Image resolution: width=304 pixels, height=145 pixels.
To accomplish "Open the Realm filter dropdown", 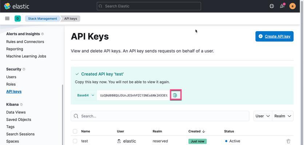I will point(283,116).
